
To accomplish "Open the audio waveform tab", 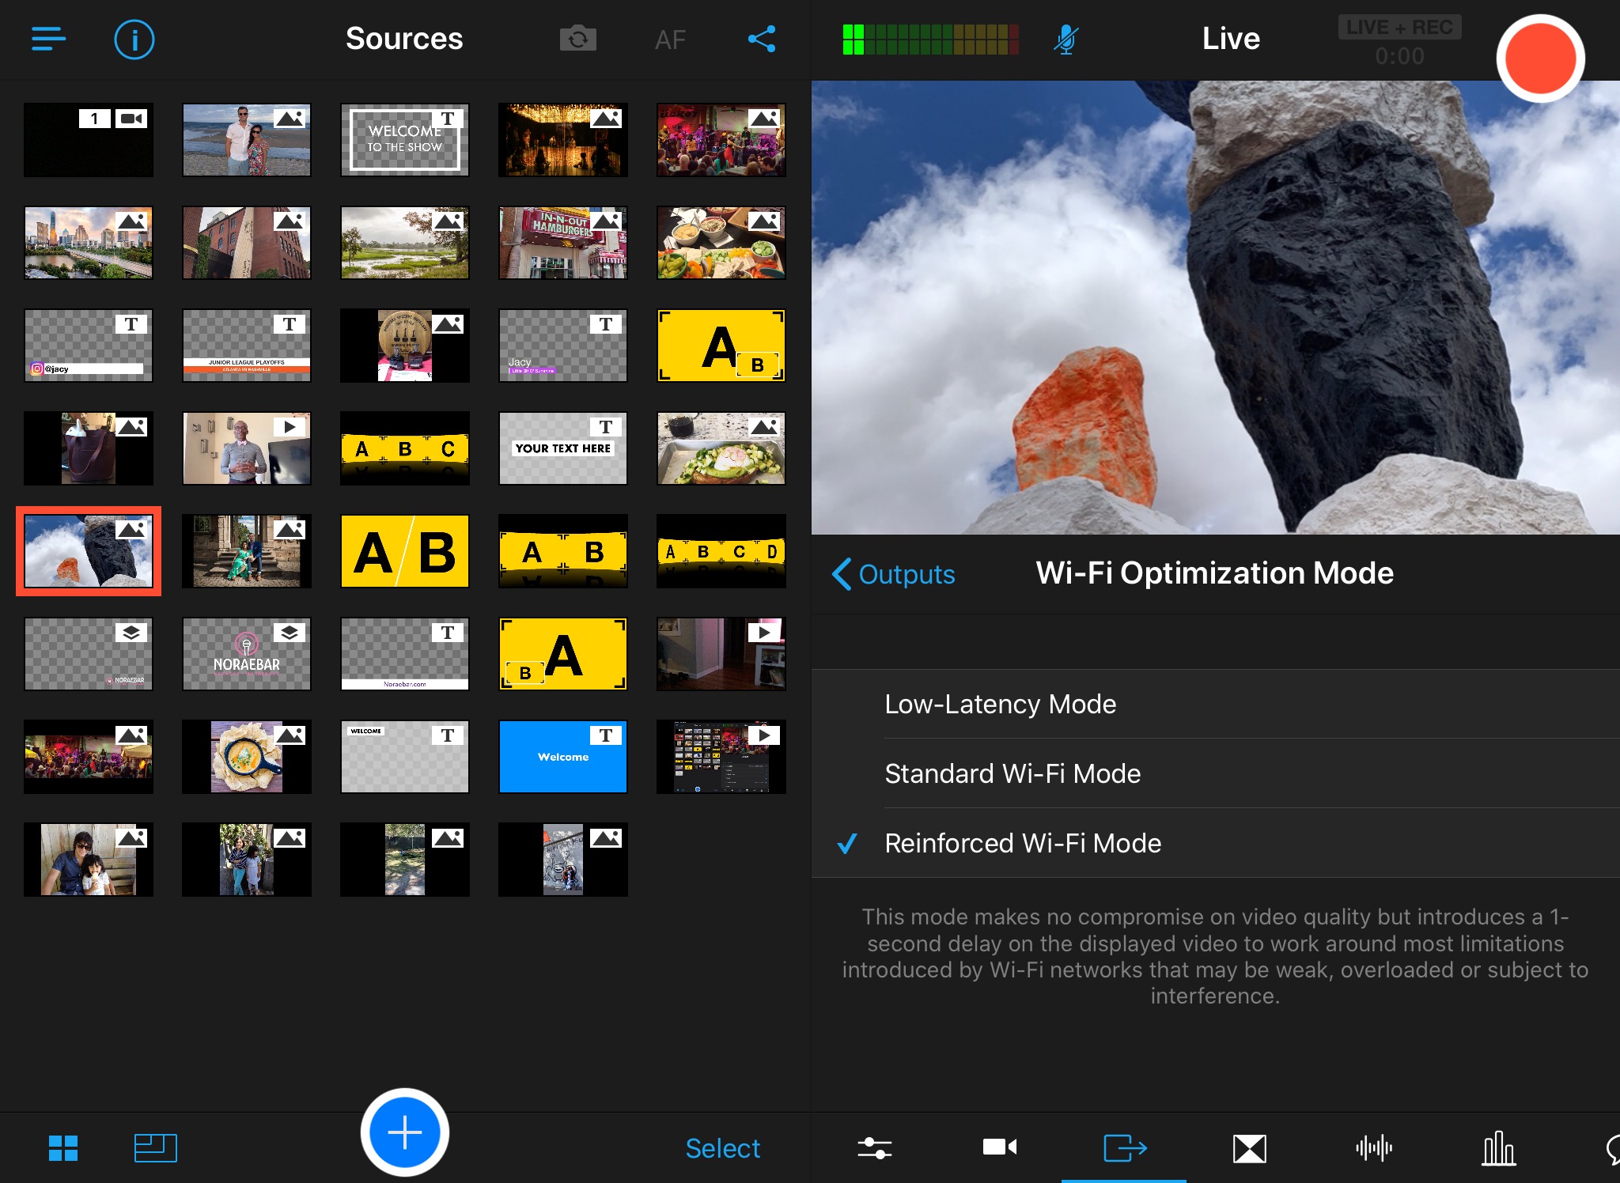I will point(1374,1147).
